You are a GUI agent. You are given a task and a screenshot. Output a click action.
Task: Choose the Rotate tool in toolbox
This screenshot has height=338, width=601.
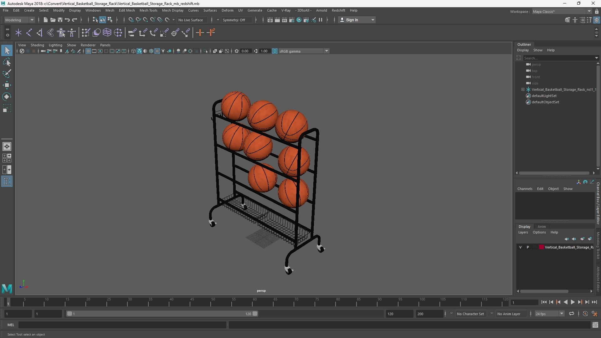[7, 97]
